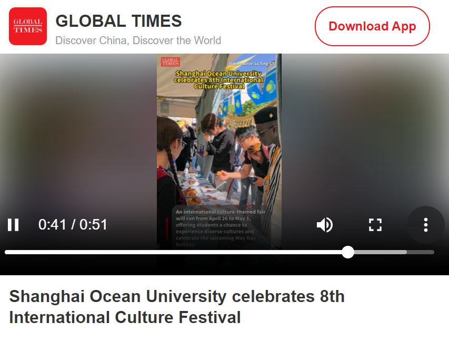Click the round progress slider handle
Viewport: 449px width, 343px height.
tap(348, 252)
